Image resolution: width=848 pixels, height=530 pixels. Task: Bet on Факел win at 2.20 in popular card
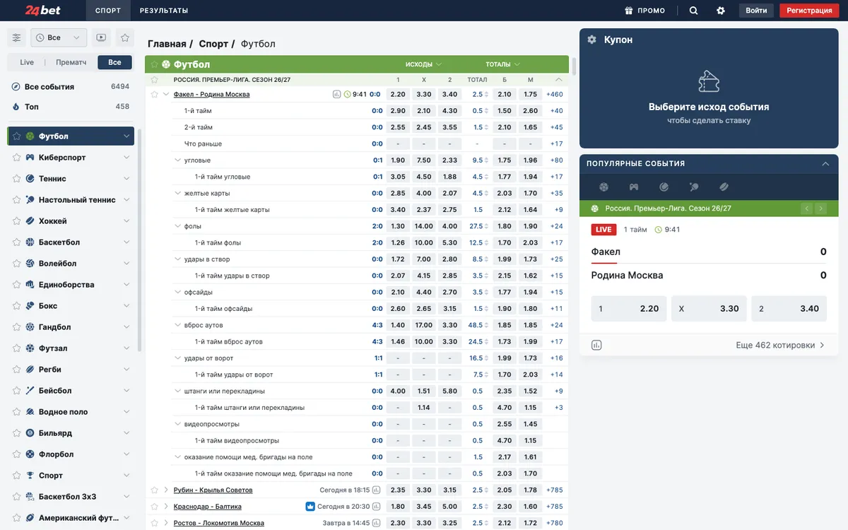click(629, 309)
